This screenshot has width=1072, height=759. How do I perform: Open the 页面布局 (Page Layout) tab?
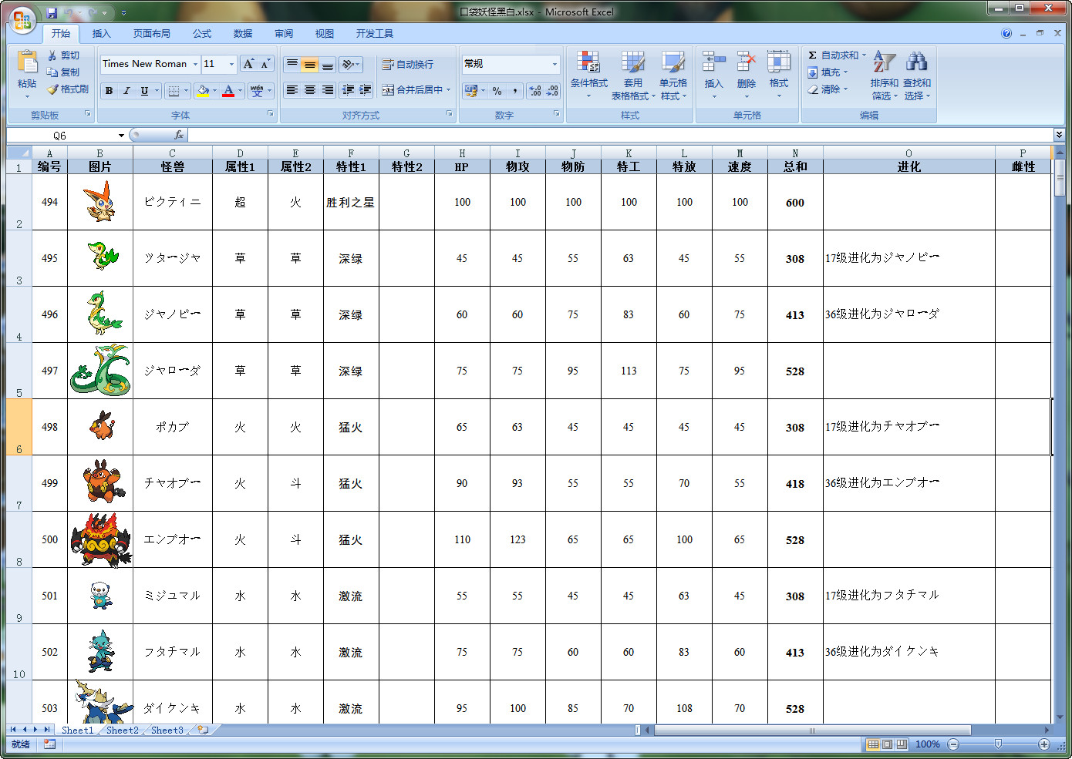pos(152,33)
